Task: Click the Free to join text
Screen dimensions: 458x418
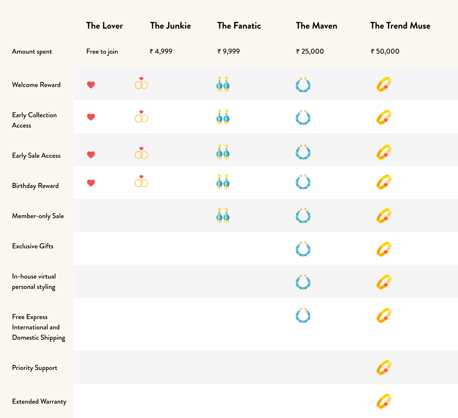Action: coord(102,52)
